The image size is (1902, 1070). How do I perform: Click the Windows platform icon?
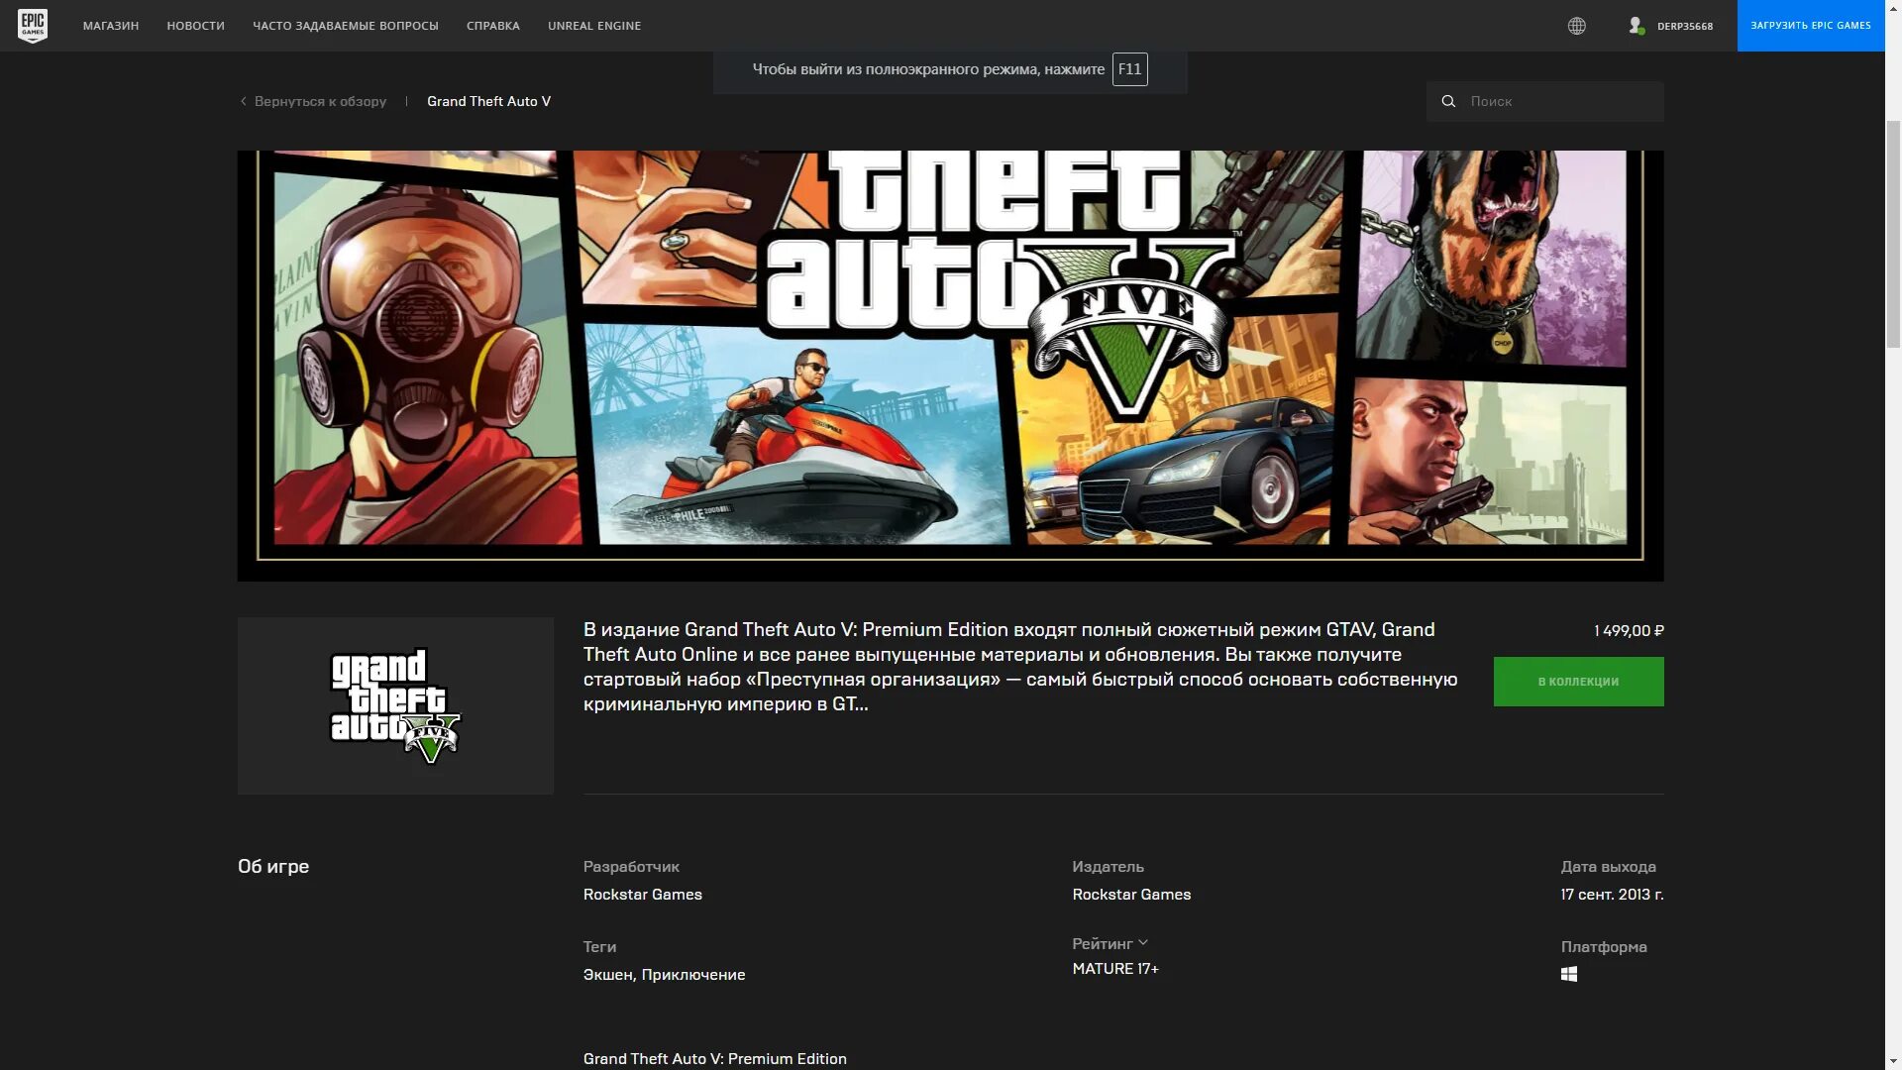coord(1569,975)
